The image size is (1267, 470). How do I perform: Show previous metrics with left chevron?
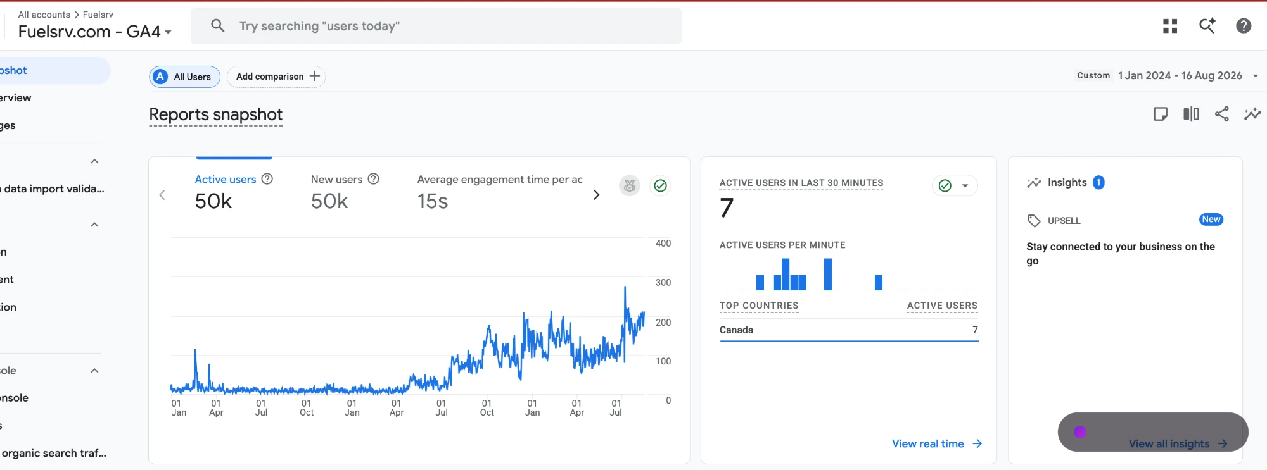[x=162, y=195]
